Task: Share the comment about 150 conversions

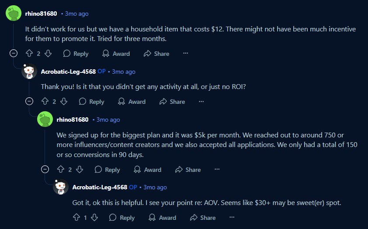Action: [188, 170]
